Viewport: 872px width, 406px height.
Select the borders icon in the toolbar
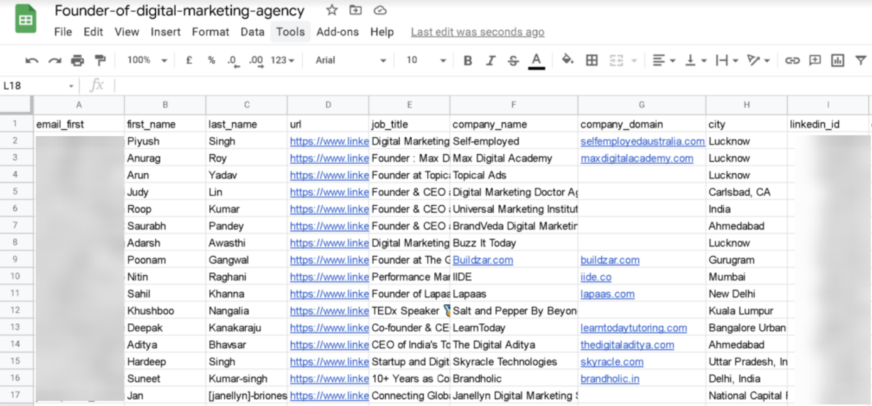pos(591,60)
